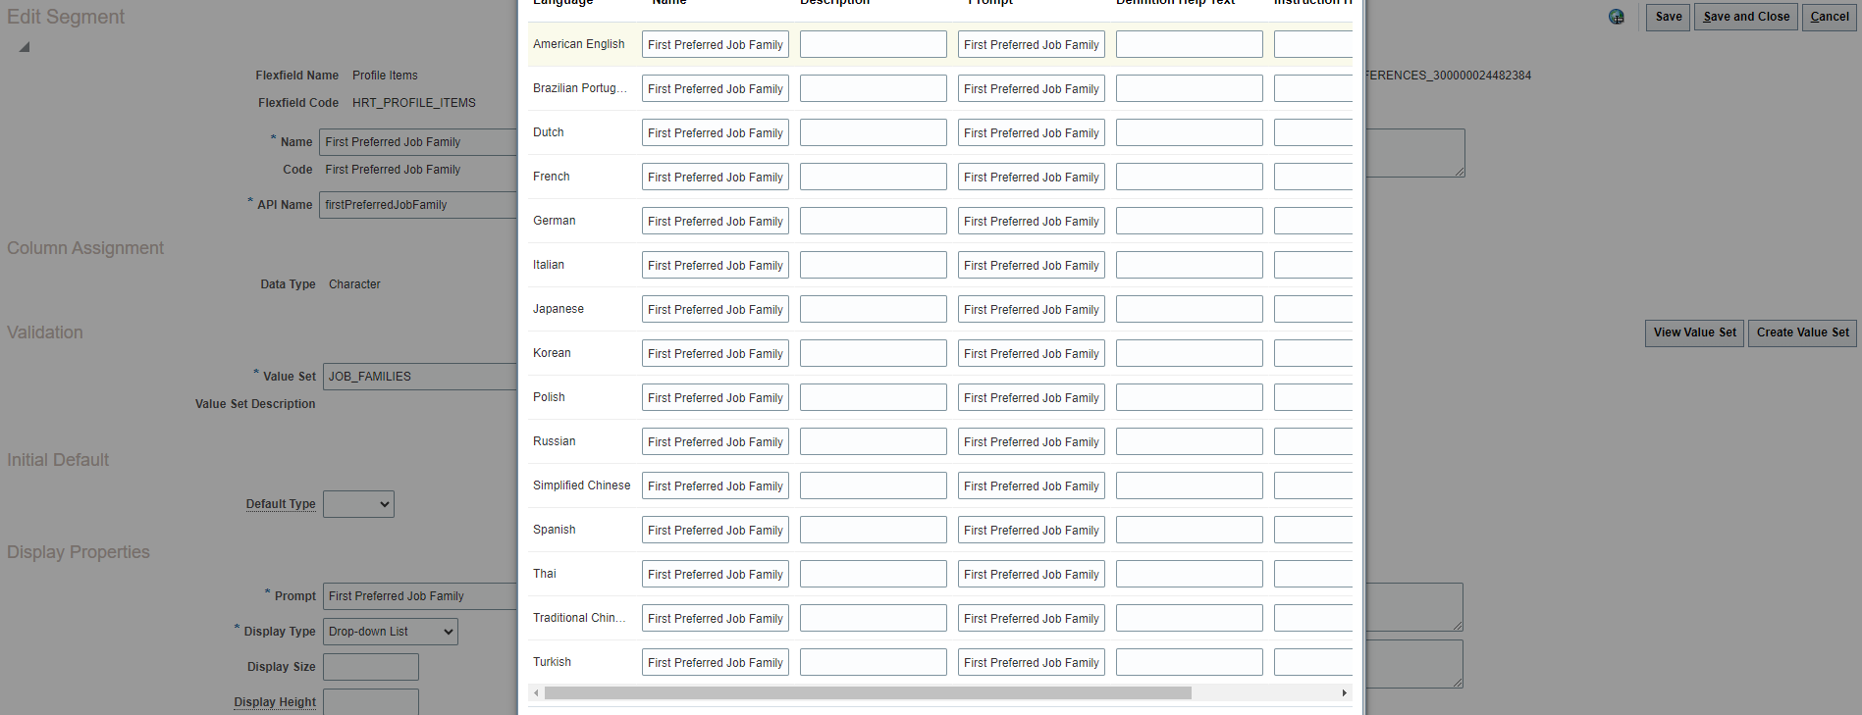Click the Value Set JOB_FAMILIES field
This screenshot has height=715, width=1862.
coord(420,377)
